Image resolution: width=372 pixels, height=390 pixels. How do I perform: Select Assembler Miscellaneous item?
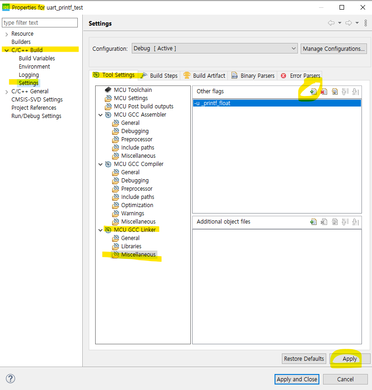coord(134,156)
